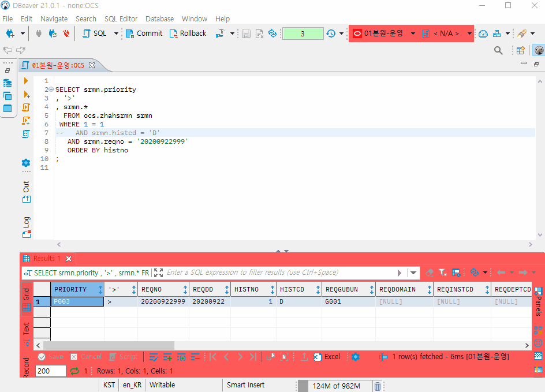Rollback the current transaction

[188, 33]
